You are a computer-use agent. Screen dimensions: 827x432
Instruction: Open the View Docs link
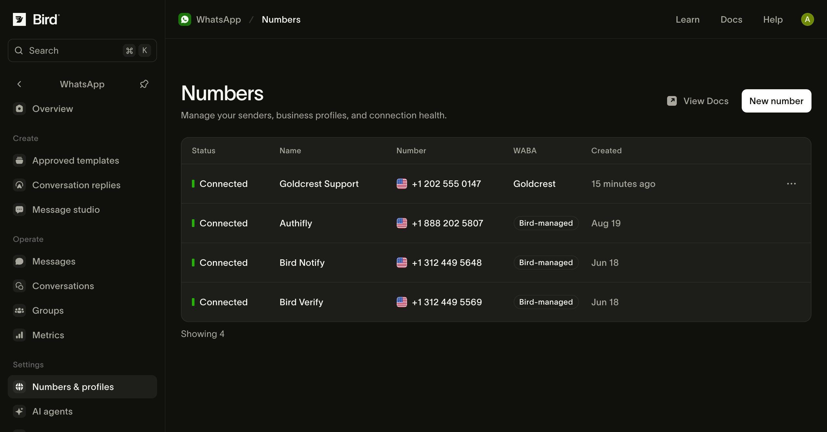click(x=698, y=101)
